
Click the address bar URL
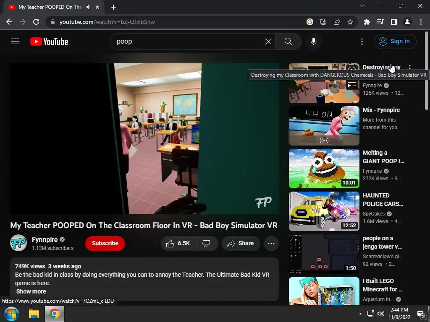click(x=107, y=22)
